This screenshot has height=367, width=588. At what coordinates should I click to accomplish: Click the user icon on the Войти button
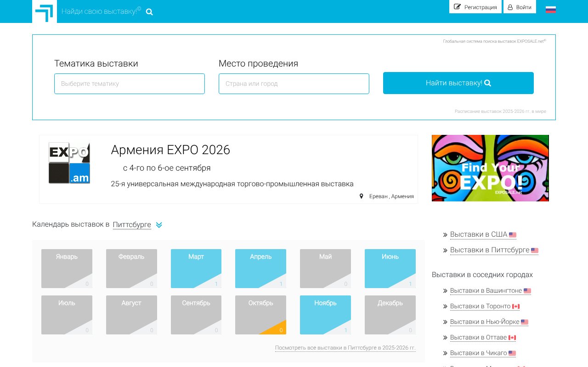click(509, 6)
